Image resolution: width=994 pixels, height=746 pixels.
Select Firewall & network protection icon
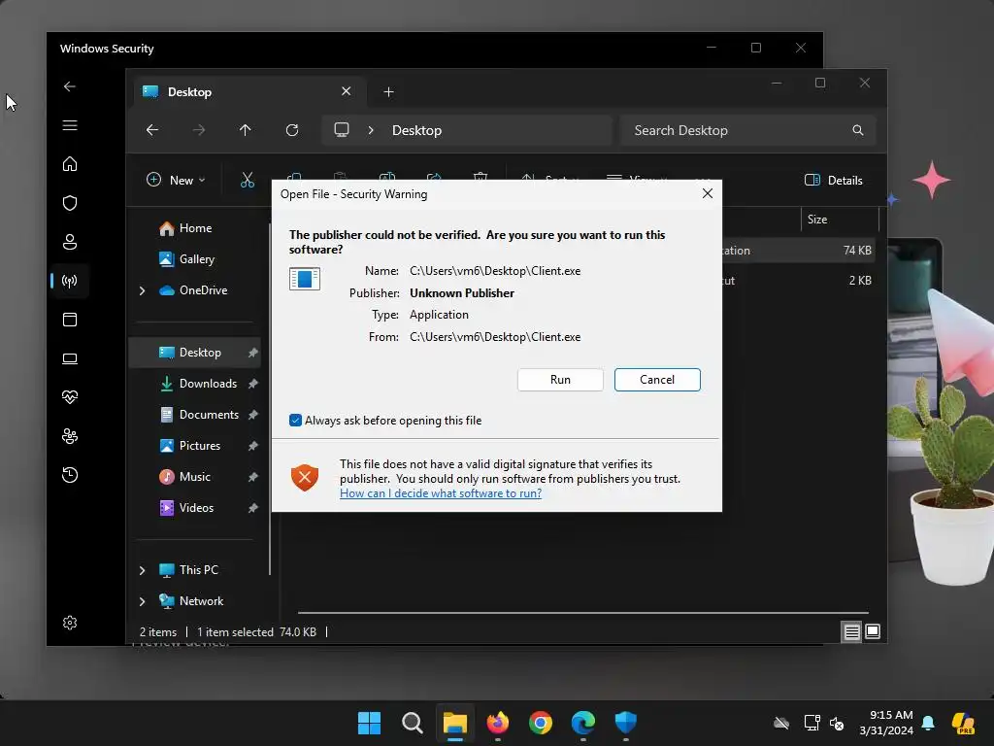[70, 281]
